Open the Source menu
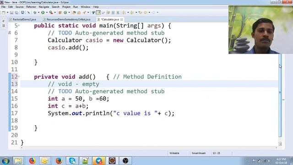The width and height of the screenshot is (293, 165). (x=19, y=7)
